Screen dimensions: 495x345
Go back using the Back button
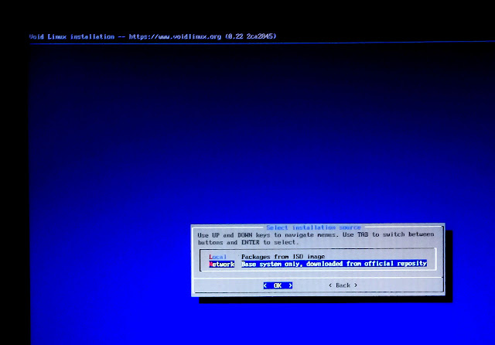pyautogui.click(x=343, y=285)
